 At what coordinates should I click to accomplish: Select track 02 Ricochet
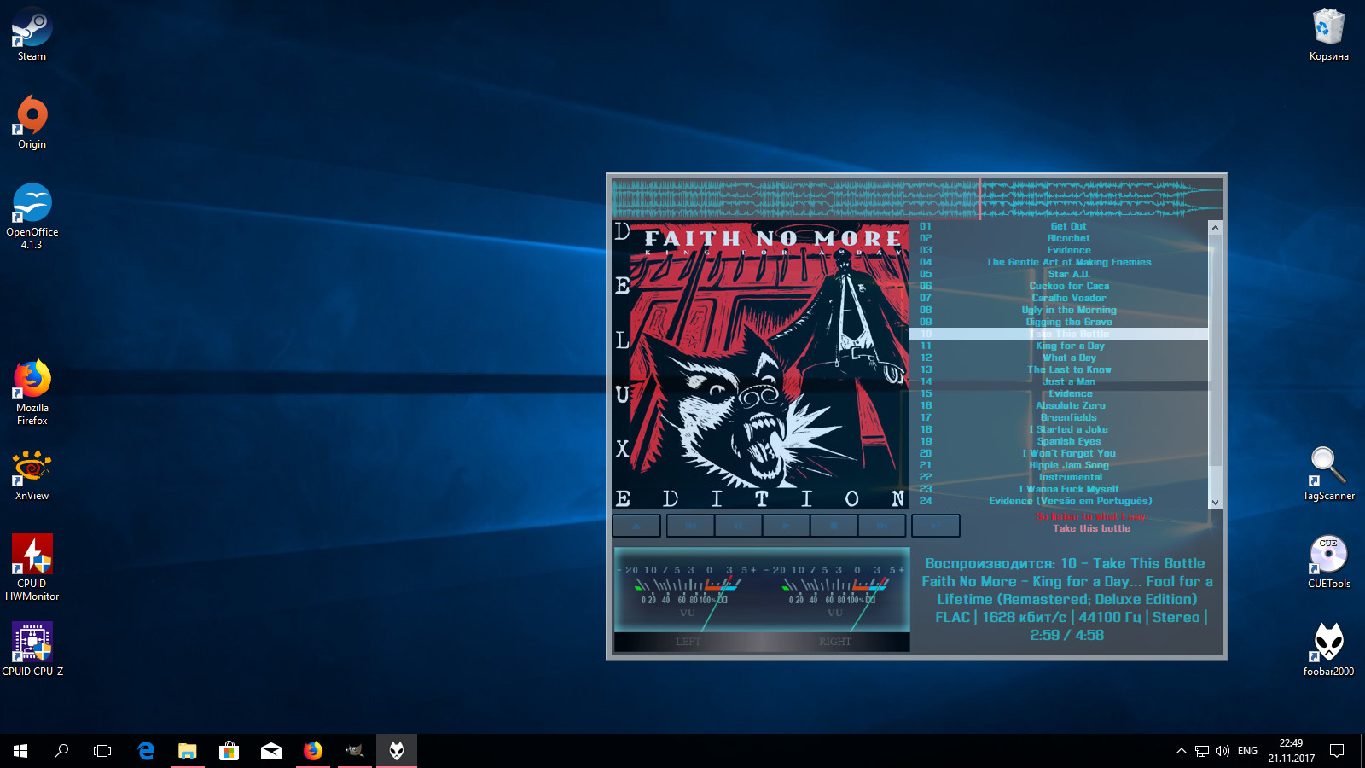click(1059, 238)
